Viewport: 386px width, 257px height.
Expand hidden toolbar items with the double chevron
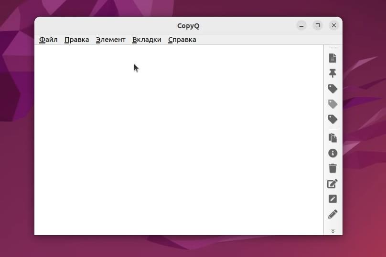[333, 231]
